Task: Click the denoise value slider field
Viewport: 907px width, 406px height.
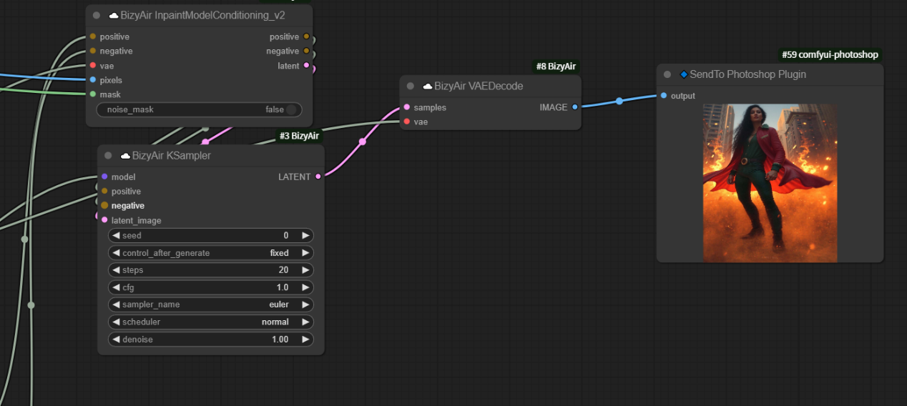Action: point(210,340)
